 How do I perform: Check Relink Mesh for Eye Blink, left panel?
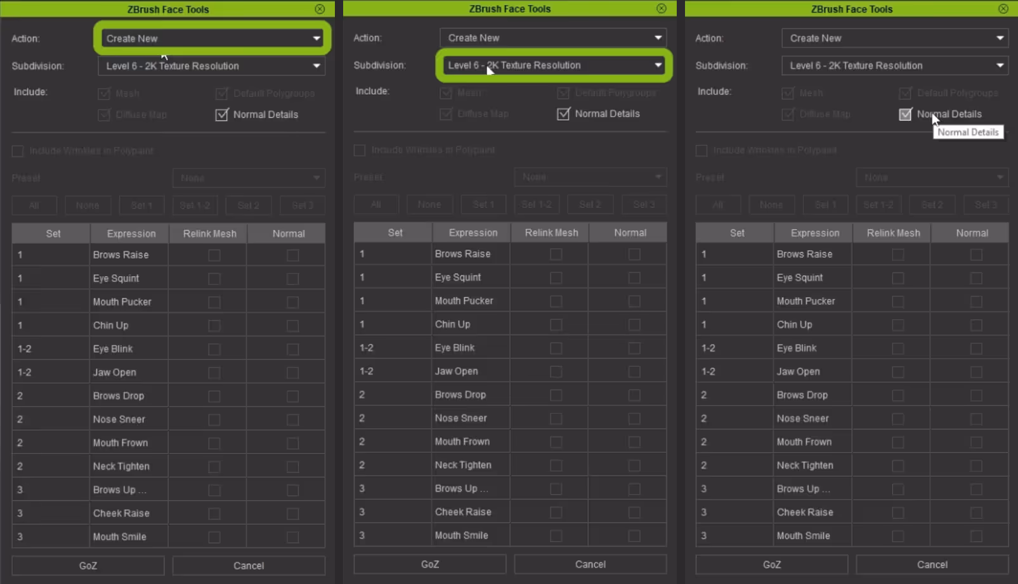(x=214, y=349)
